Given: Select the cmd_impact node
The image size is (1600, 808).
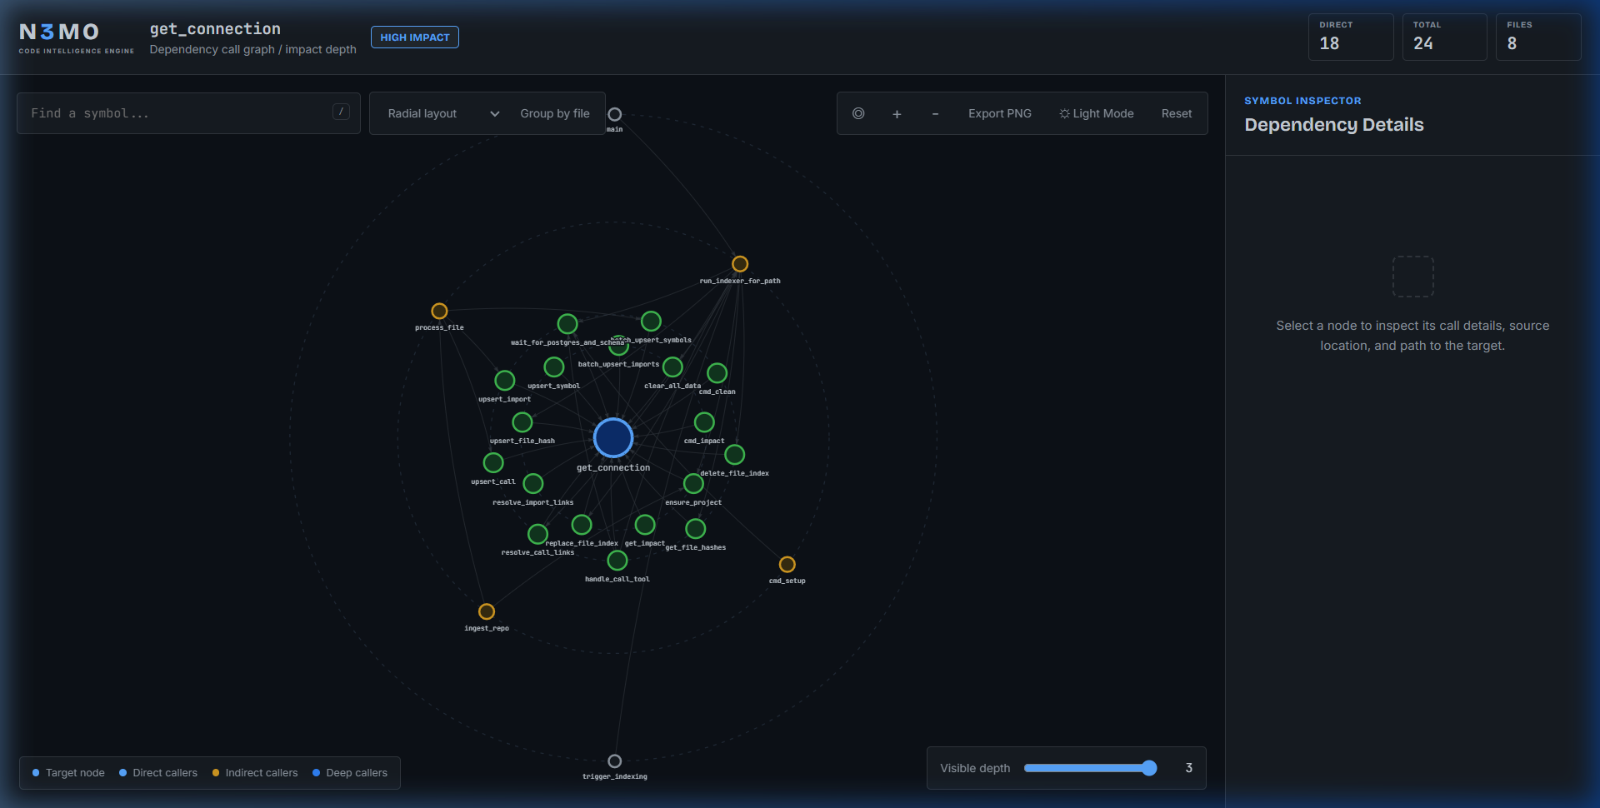Looking at the screenshot, I should 704,422.
